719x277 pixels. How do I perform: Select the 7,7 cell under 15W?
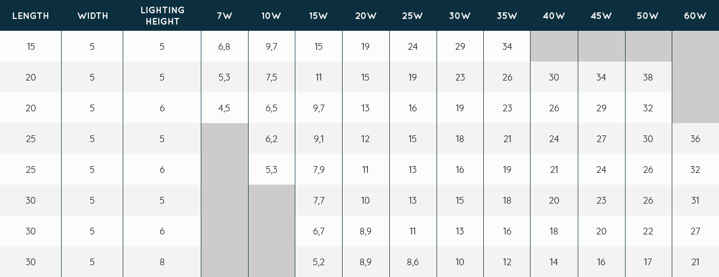[x=318, y=201]
